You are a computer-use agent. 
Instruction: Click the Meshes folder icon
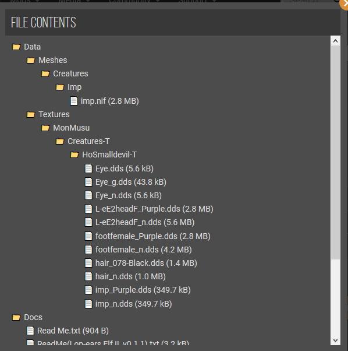point(31,61)
